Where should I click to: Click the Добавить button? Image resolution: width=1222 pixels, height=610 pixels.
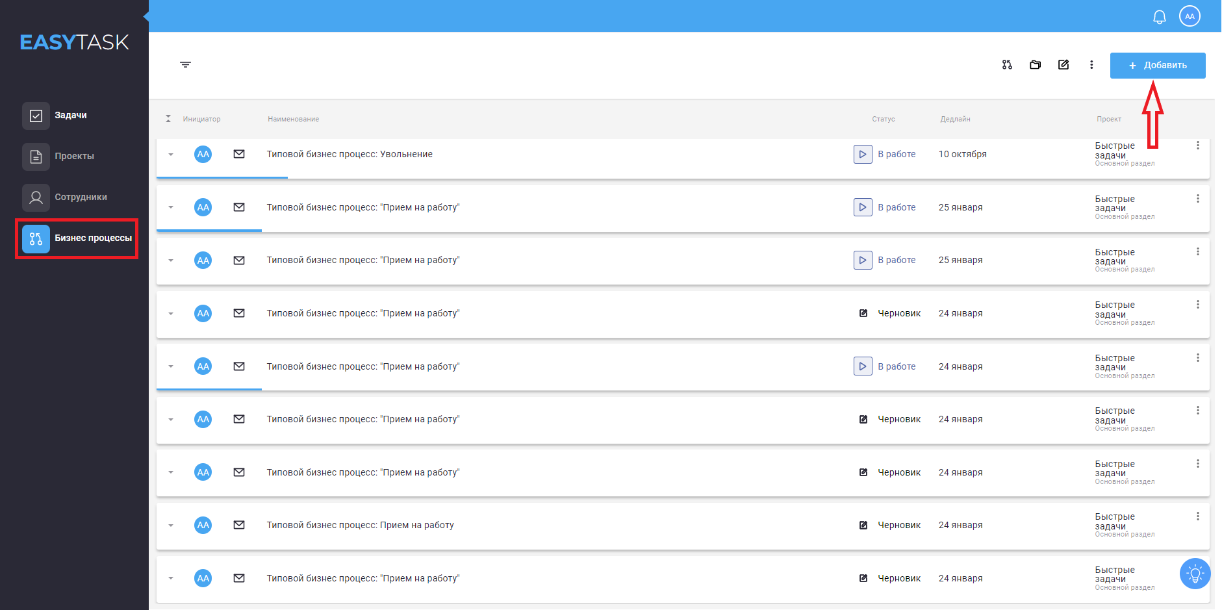click(x=1158, y=66)
